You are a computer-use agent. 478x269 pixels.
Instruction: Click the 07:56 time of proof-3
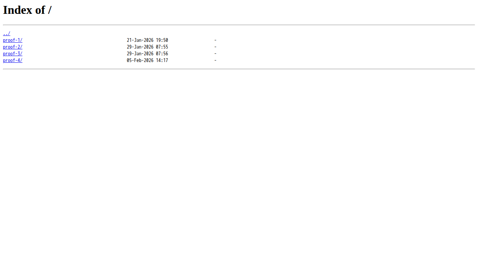(162, 54)
